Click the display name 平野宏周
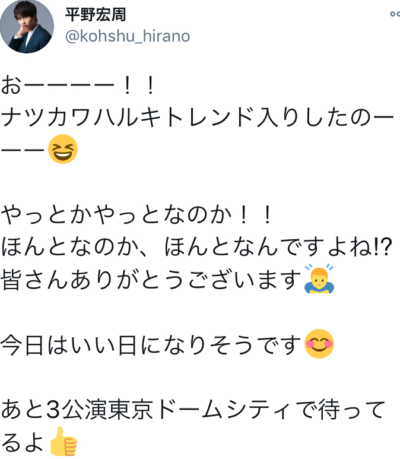The height and width of the screenshot is (459, 400). [95, 14]
